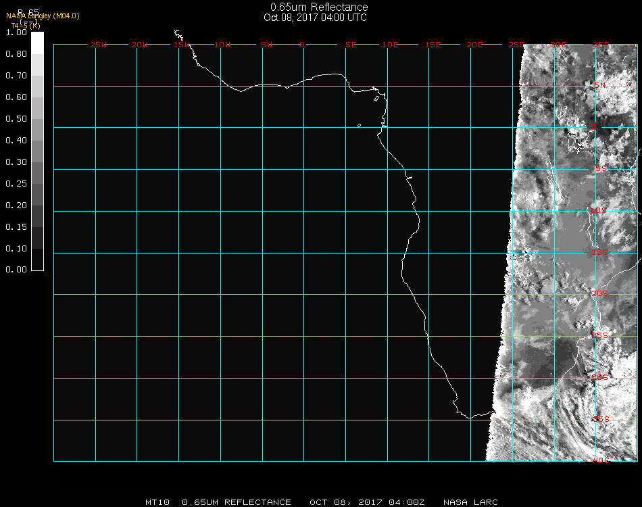This screenshot has width=642, height=507.
Task: Click the "OCT 08, 2017 04:00Z" footer timestamp
Action: 367,502
